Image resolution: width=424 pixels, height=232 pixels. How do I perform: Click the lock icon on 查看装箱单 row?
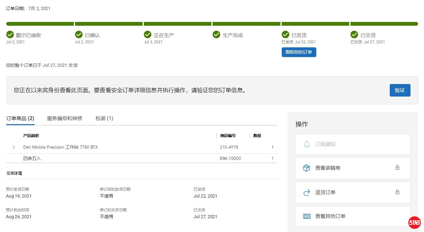tap(397, 168)
